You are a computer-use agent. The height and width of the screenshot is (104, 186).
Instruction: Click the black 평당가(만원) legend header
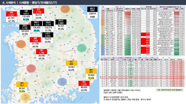pyautogui.click(x=92, y=9)
